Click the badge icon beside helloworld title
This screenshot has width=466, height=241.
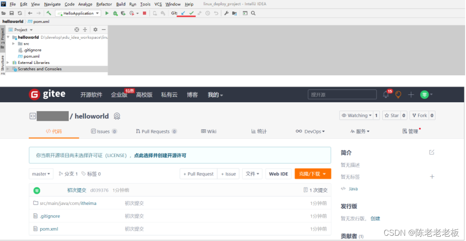(x=117, y=116)
